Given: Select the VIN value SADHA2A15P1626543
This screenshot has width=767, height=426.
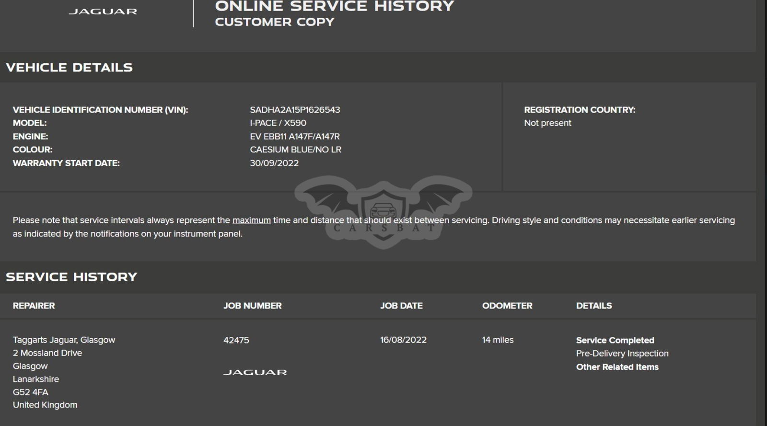Looking at the screenshot, I should pyautogui.click(x=295, y=110).
